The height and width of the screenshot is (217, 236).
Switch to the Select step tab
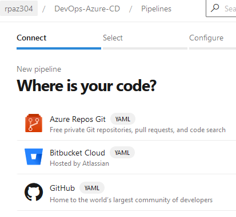(145, 41)
